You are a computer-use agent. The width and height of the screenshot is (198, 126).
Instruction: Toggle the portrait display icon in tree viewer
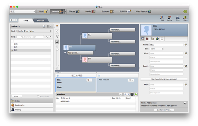coord(57,42)
